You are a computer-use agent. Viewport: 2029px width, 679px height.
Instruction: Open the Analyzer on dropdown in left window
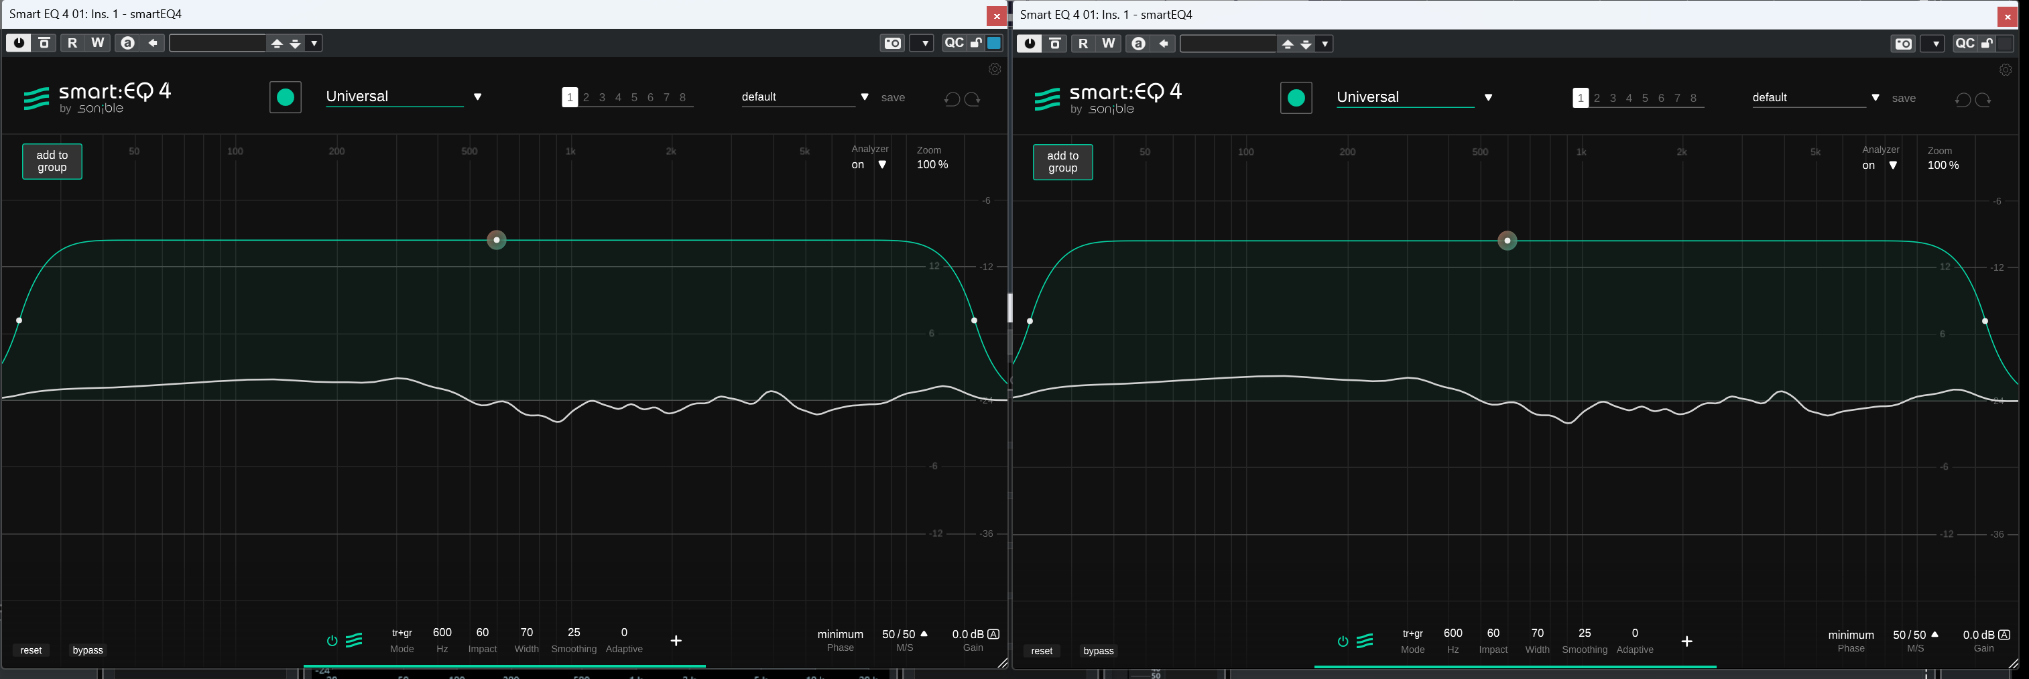[x=882, y=165]
